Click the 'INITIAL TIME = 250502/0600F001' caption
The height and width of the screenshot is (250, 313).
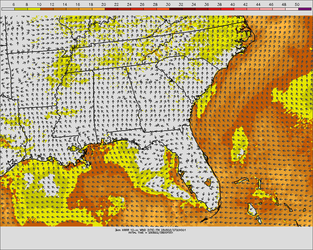pyautogui.click(x=151, y=233)
